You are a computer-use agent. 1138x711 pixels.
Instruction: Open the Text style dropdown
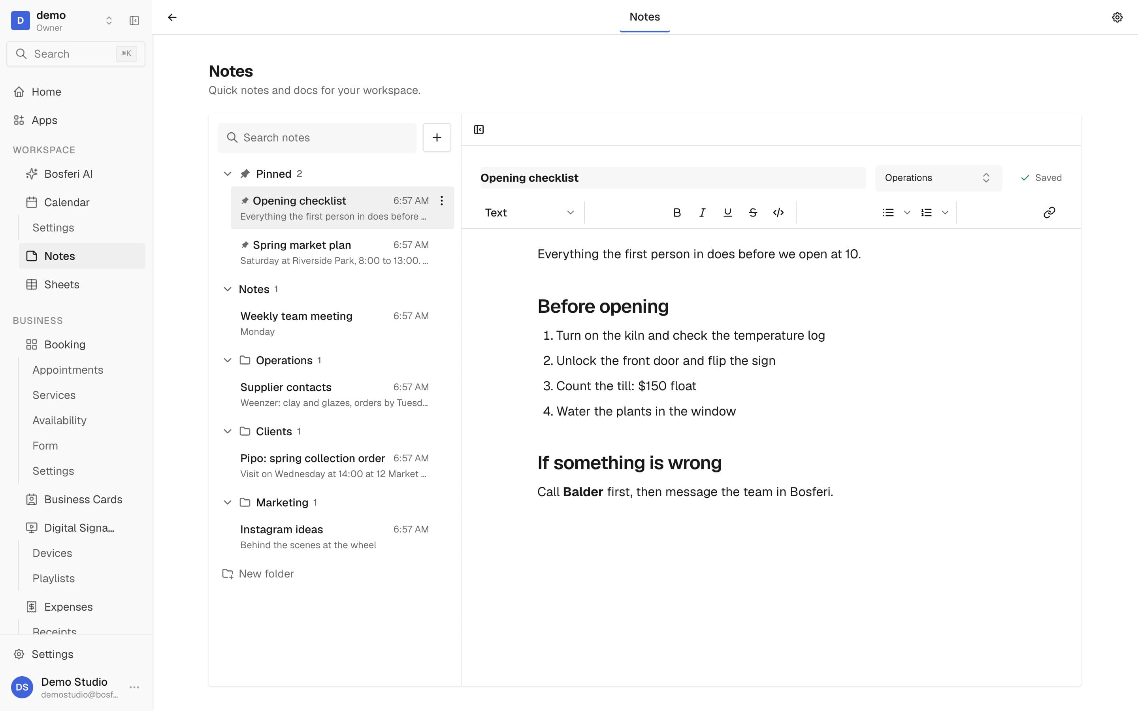[529, 213]
